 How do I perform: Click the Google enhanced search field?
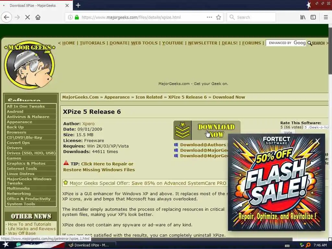coord(286,43)
